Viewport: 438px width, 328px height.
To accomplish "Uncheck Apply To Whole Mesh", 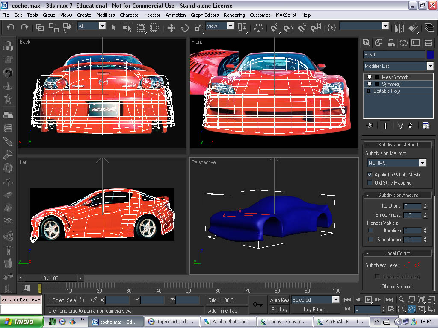I will point(370,175).
